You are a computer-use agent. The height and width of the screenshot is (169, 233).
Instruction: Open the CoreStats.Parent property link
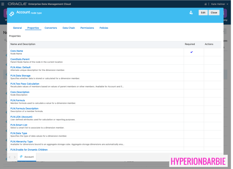coord(20,59)
